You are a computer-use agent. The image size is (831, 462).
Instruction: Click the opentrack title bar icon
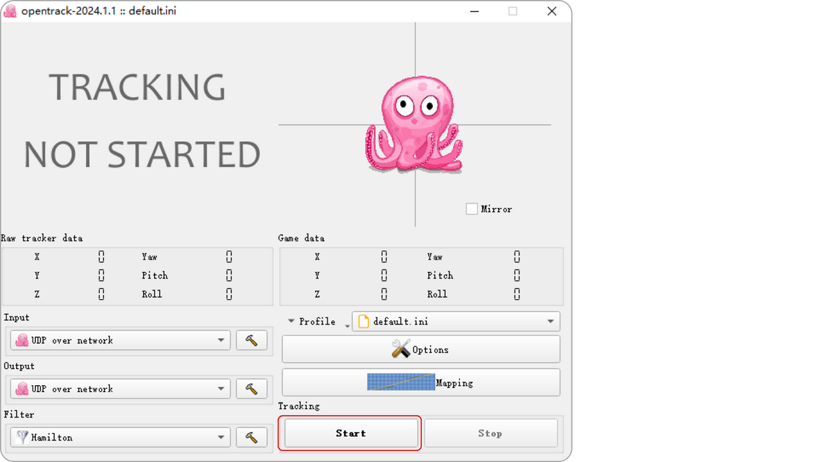10,11
